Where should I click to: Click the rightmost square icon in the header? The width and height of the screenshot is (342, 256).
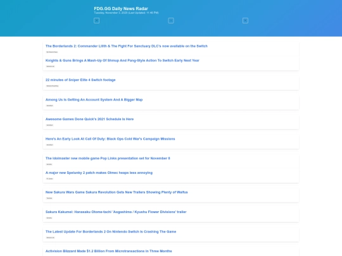pyautogui.click(x=245, y=20)
